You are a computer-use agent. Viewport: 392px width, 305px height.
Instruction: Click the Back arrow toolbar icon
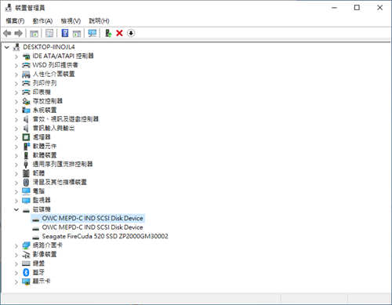click(7, 33)
